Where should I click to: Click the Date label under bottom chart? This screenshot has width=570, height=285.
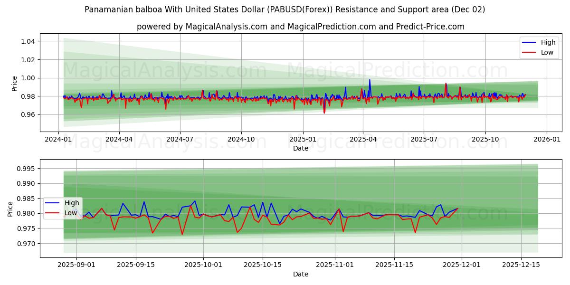(301, 274)
